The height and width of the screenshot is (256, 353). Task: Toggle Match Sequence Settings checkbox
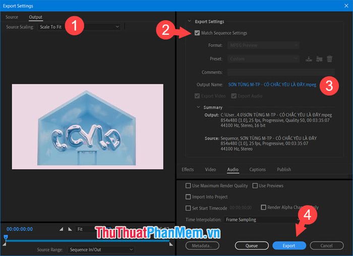point(197,33)
